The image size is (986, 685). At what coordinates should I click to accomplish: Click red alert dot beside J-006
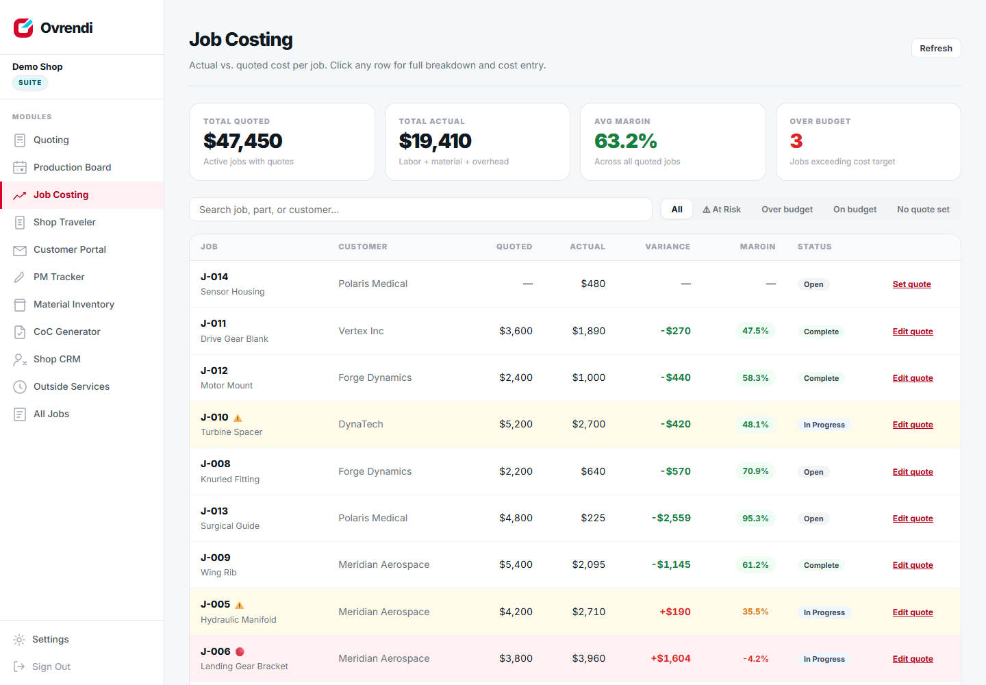click(240, 651)
